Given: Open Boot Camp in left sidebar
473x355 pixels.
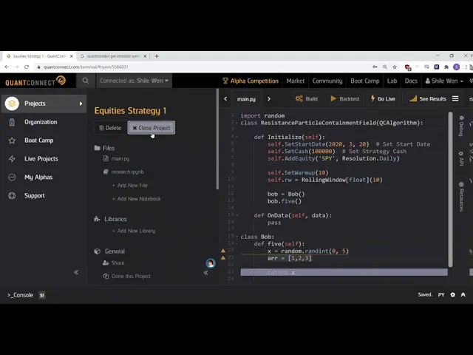Looking at the screenshot, I should [39, 141].
